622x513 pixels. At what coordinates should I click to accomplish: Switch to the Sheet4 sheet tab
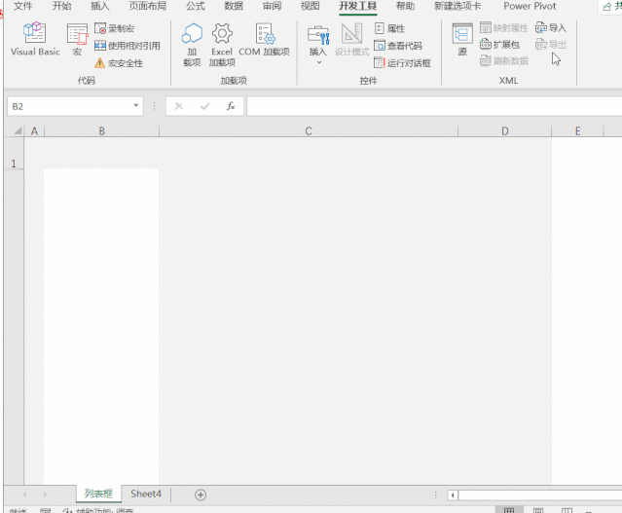tap(146, 494)
